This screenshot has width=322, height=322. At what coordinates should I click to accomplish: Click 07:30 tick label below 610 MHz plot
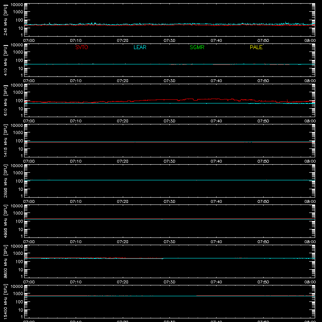click(x=169, y=121)
